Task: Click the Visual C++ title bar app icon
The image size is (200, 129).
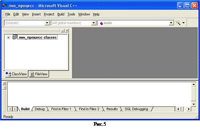Action: pyautogui.click(x=4, y=6)
